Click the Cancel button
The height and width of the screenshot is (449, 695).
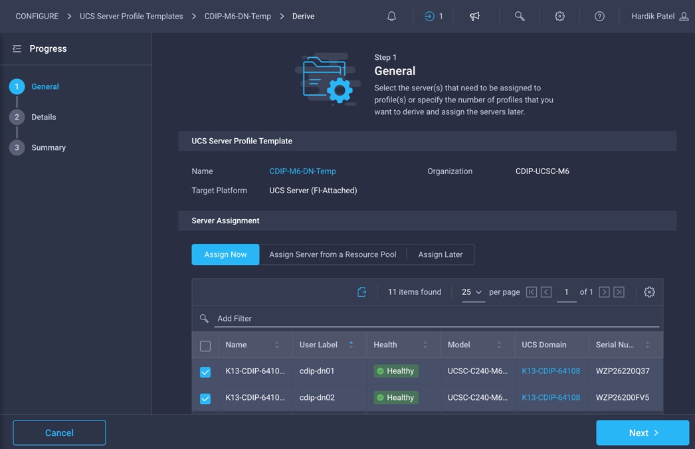pos(59,432)
